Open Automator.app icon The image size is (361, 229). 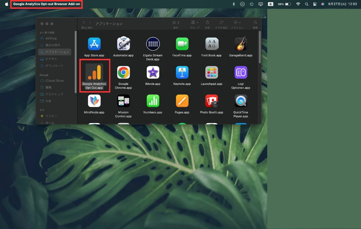tap(123, 44)
